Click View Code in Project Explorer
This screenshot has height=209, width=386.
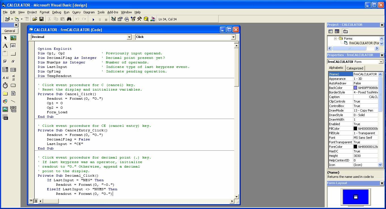[x=330, y=31]
